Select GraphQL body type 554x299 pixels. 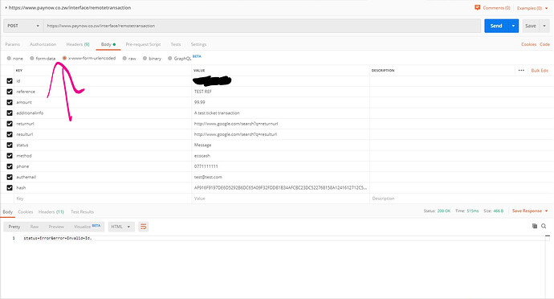point(170,59)
